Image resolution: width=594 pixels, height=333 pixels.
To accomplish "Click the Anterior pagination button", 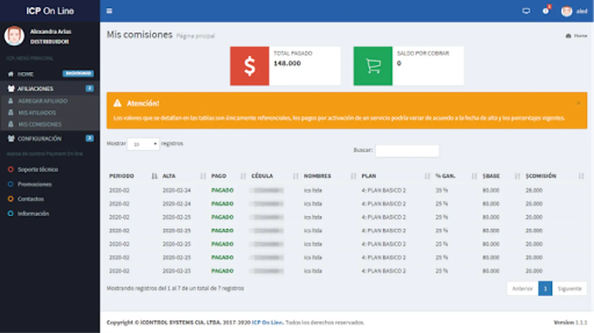I will [523, 289].
